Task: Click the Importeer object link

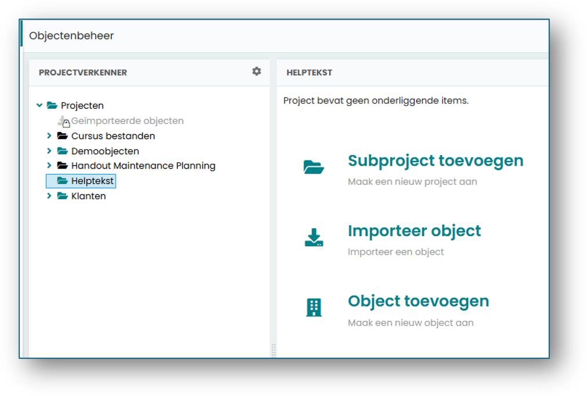Action: (414, 231)
